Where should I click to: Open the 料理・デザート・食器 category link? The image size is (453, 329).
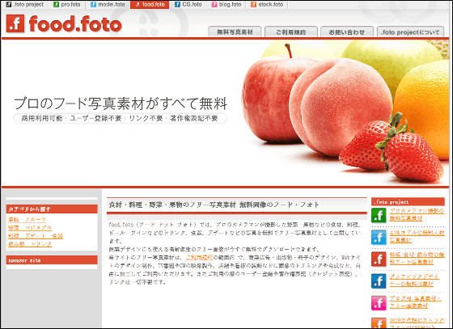36,236
